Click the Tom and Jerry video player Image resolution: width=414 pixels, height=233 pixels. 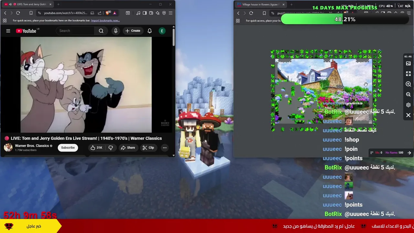[86, 85]
